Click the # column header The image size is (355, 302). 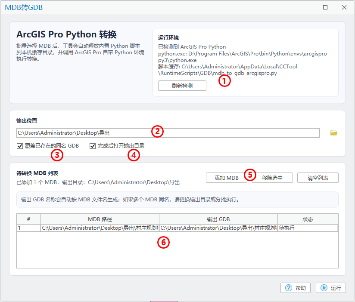(28, 219)
